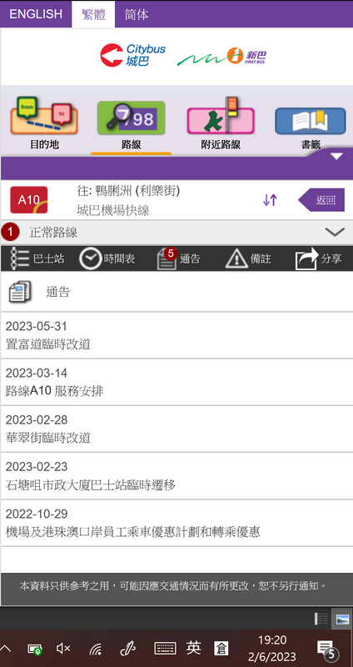Share the route via the 分享 icon
This screenshot has width=353, height=667.
point(319,258)
